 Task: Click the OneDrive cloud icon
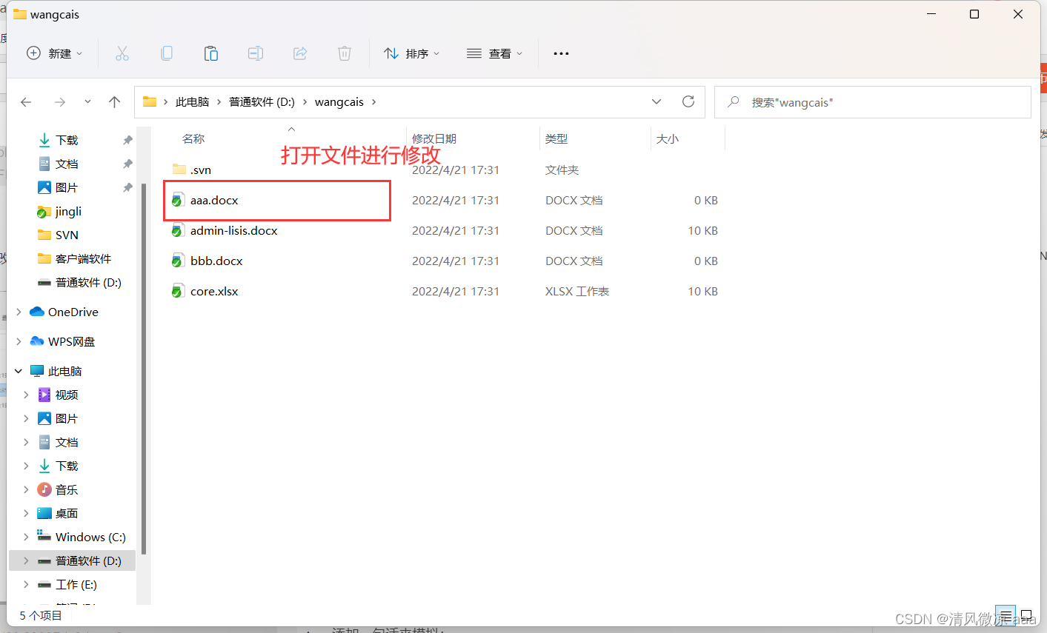pos(37,312)
